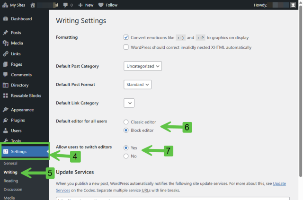
Task: Enable correct invalidly nested XHTML checkbox
Action: click(126, 47)
